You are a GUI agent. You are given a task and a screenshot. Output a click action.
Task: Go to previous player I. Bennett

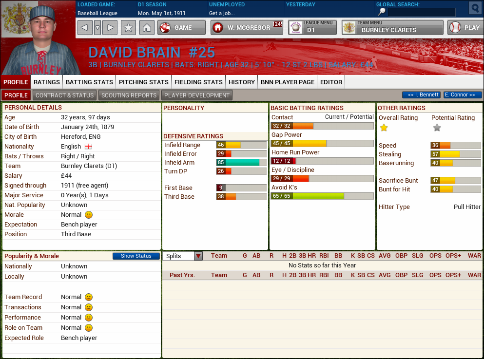[421, 95]
